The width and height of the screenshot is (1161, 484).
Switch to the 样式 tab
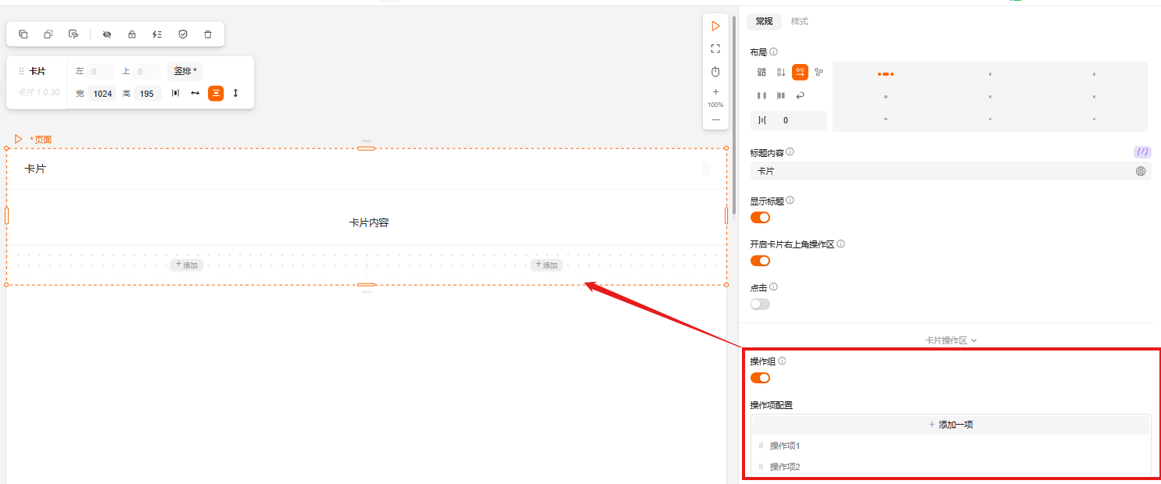click(799, 21)
